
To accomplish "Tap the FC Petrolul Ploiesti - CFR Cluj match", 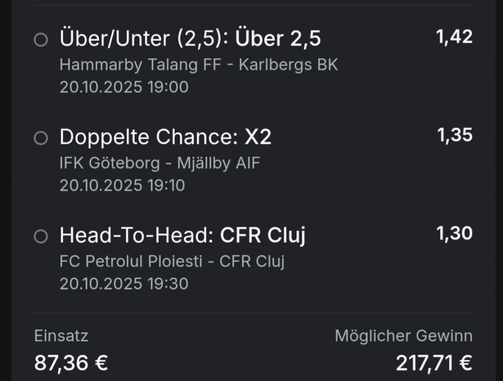I will pos(172,261).
